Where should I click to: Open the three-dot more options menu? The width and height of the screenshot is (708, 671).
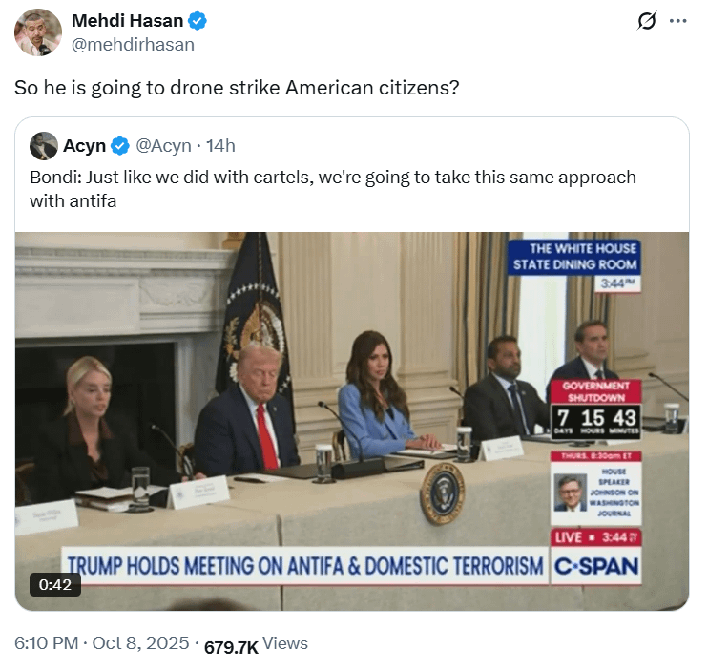click(677, 21)
